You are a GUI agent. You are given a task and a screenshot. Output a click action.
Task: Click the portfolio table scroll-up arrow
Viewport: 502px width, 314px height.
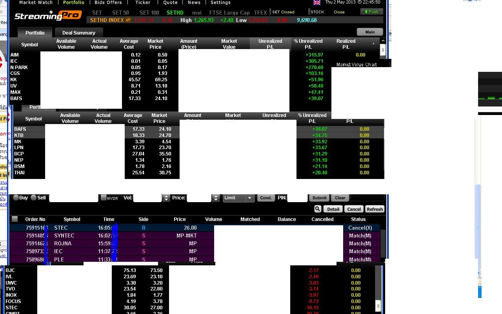[x=383, y=40]
